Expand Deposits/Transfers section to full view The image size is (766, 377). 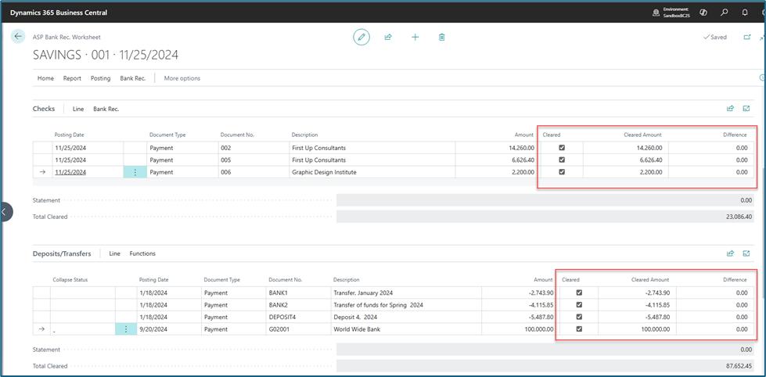(x=746, y=253)
